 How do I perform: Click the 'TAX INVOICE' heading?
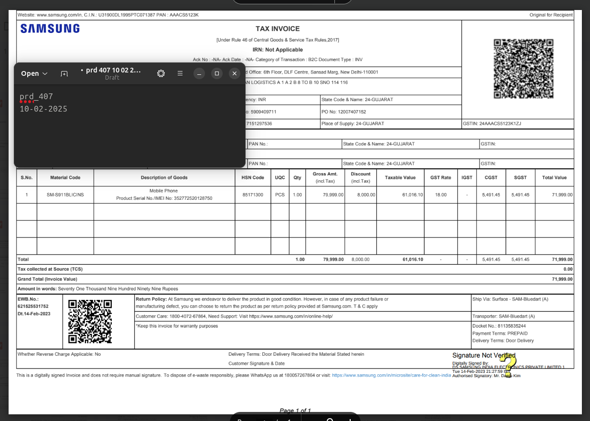pyautogui.click(x=278, y=29)
